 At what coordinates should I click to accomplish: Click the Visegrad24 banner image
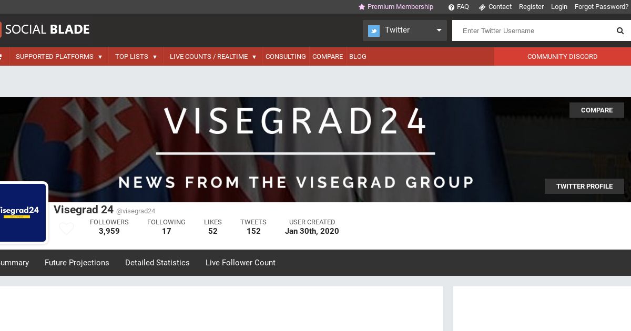315,150
